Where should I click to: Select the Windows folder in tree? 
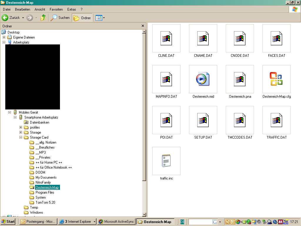[x=36, y=212]
